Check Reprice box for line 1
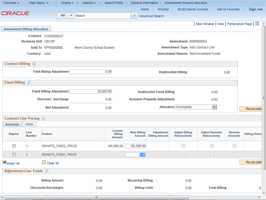Viewport: 266px width, 200px height. (14, 146)
